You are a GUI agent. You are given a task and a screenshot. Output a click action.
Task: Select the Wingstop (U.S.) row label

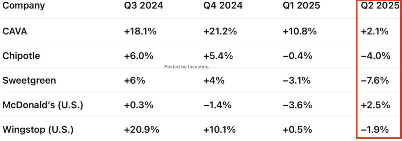coord(38,130)
